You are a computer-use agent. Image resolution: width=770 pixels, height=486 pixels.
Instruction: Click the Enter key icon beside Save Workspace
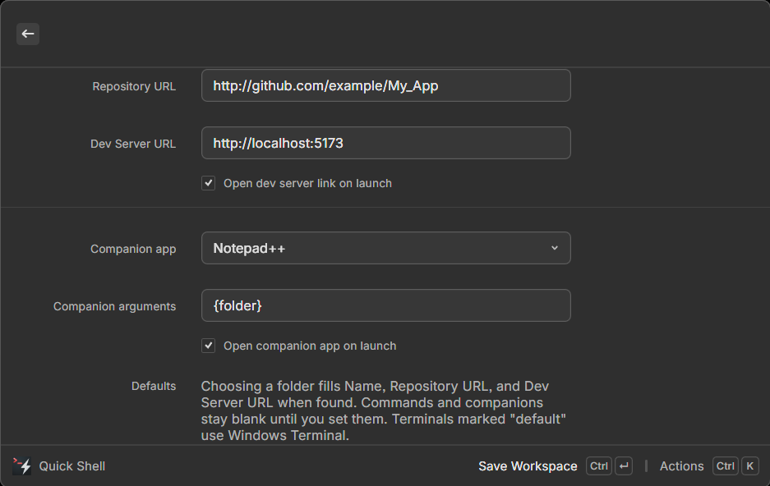click(624, 466)
